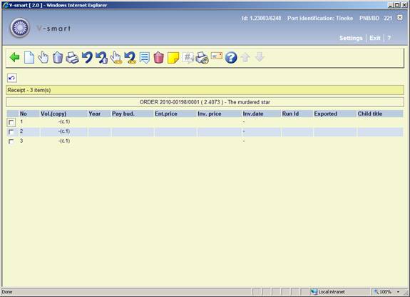The width and height of the screenshot is (410, 297).
Task: Click the small undo button below toolbar
Action: click(x=12, y=78)
